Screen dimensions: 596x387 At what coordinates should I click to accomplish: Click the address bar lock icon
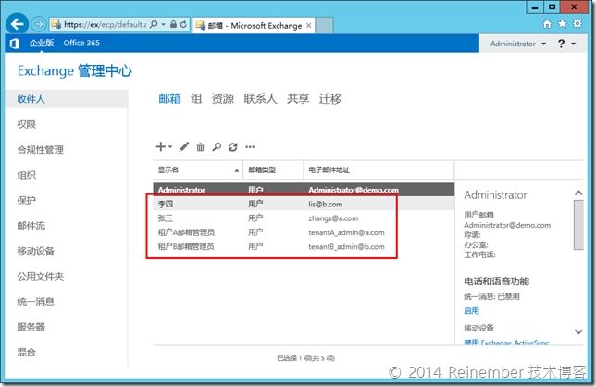coord(173,24)
